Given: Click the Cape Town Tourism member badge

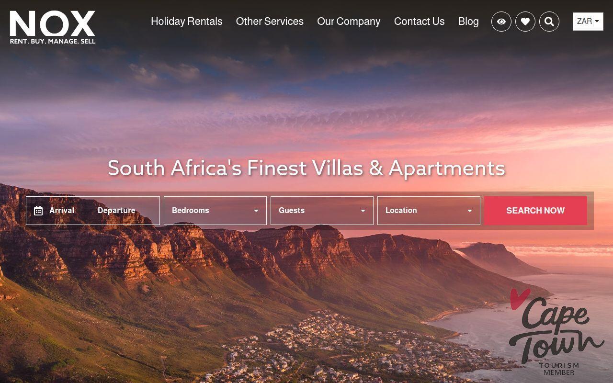Looking at the screenshot, I should click(556, 332).
